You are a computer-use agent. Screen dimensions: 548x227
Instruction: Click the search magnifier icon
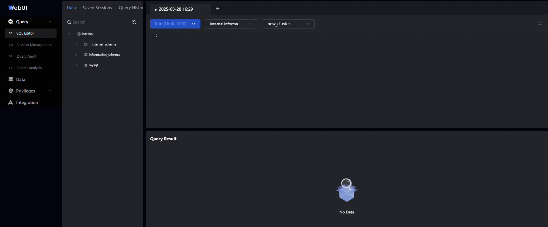click(x=69, y=22)
